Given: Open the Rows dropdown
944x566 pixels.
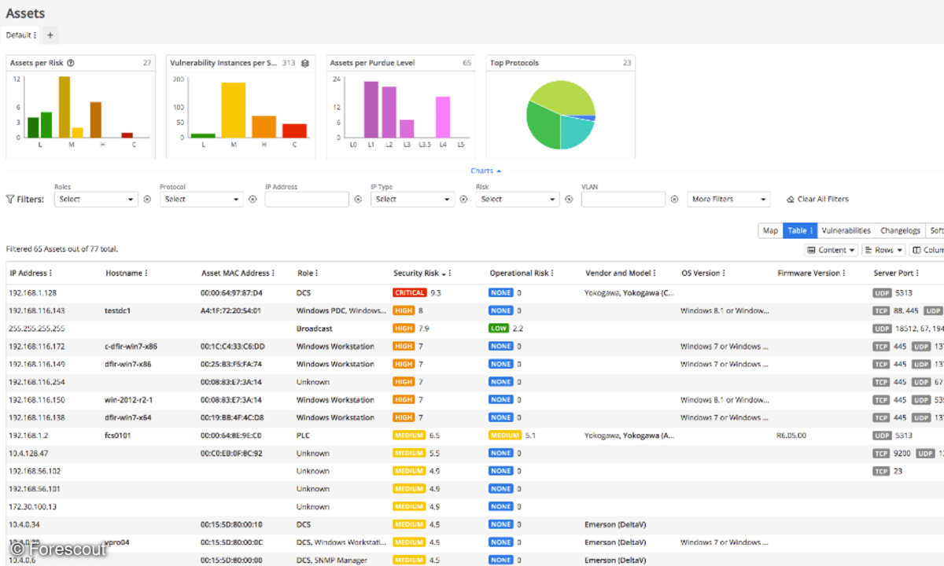Looking at the screenshot, I should point(884,250).
